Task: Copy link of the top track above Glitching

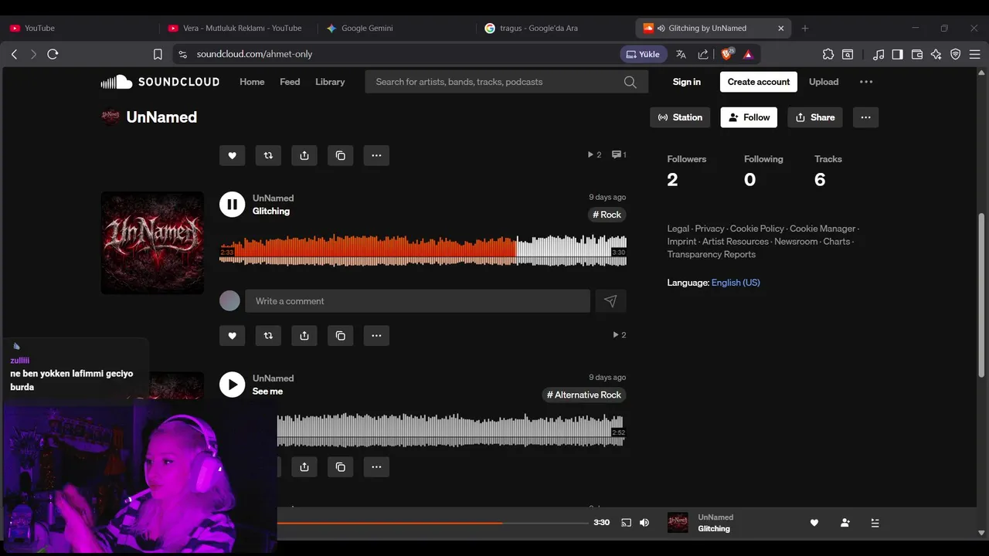Action: (x=341, y=155)
